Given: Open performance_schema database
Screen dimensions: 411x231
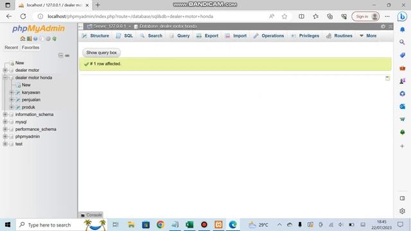Looking at the screenshot, I should pyautogui.click(x=36, y=129).
